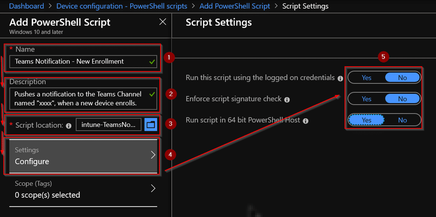Set logged on credentials option to Yes
This screenshot has width=436, height=217.
367,78
